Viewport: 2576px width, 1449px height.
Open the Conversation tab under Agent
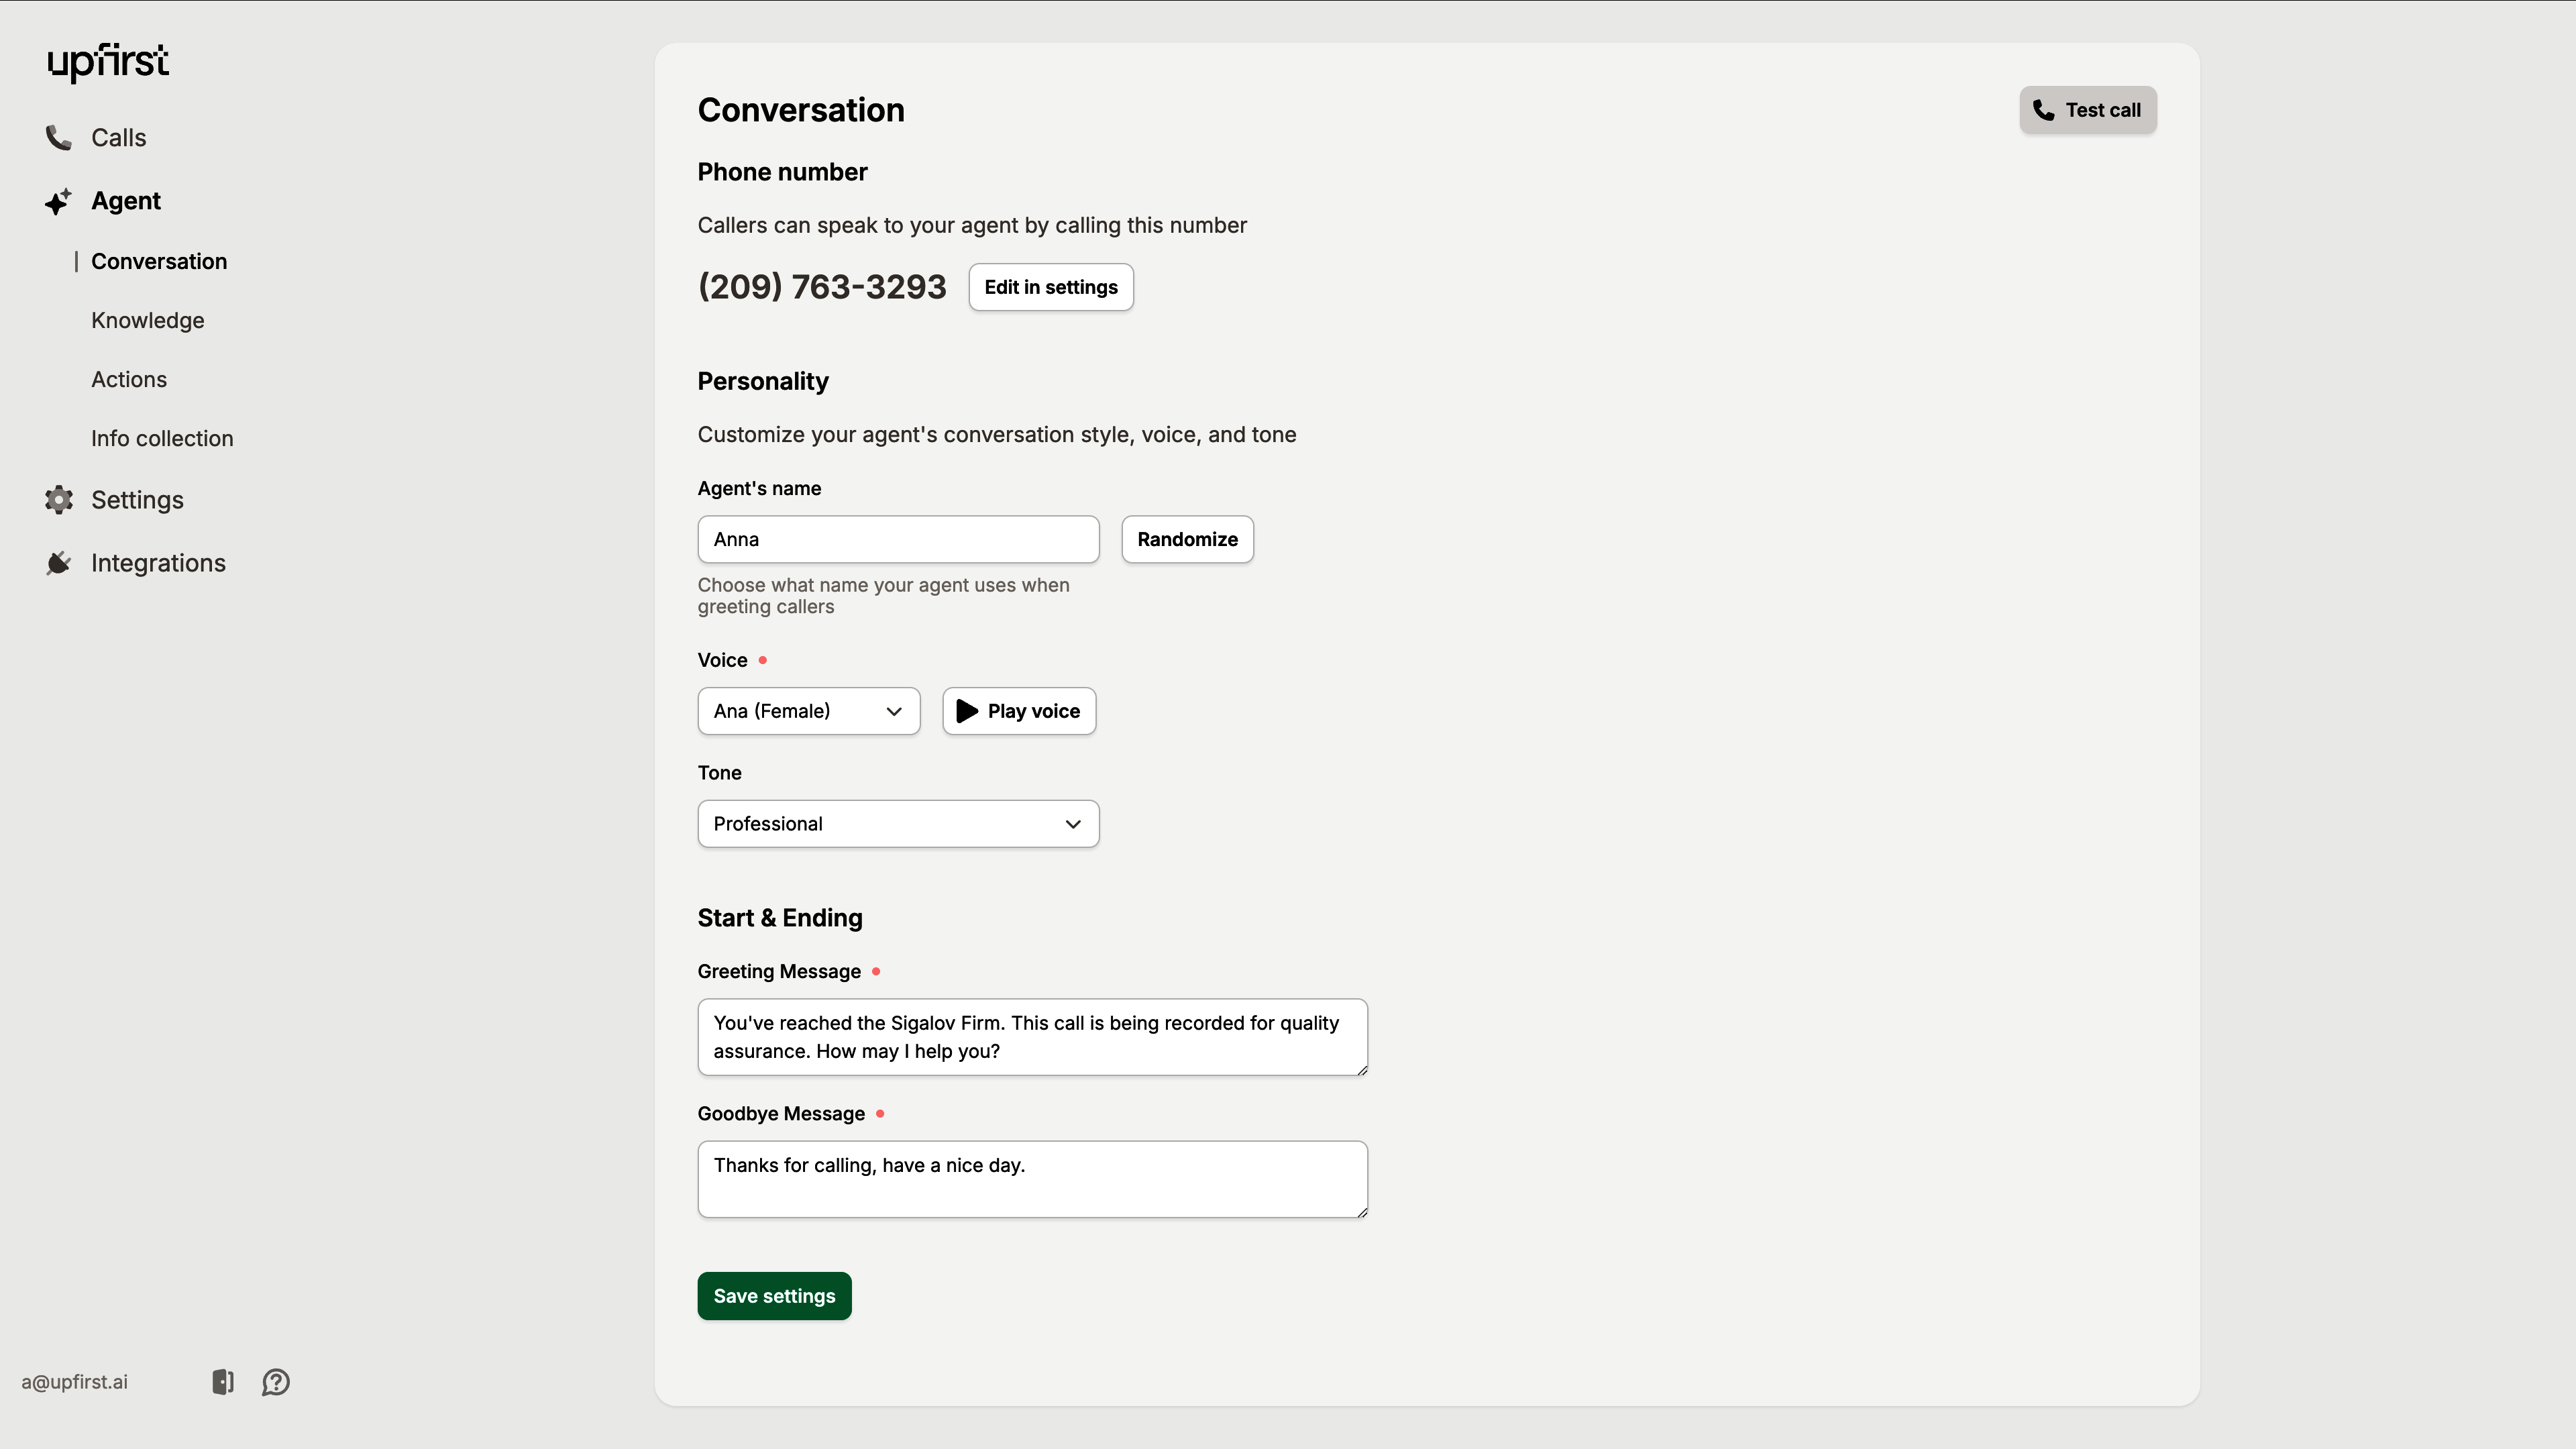coord(159,261)
